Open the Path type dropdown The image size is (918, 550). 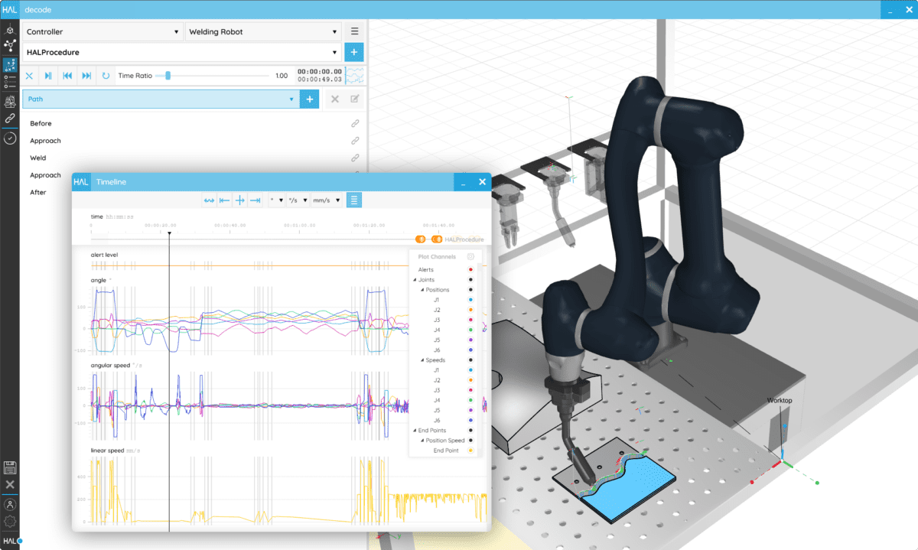[161, 99]
